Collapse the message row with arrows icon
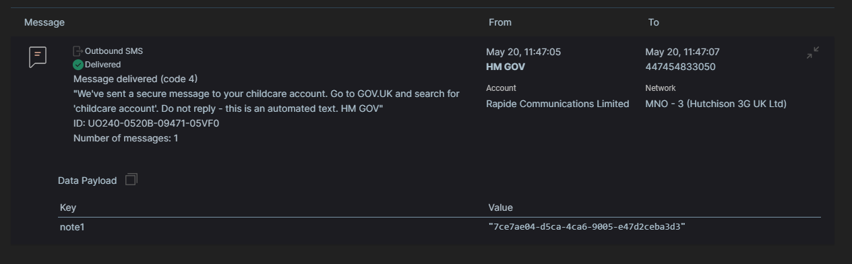The image size is (852, 264). tap(813, 53)
